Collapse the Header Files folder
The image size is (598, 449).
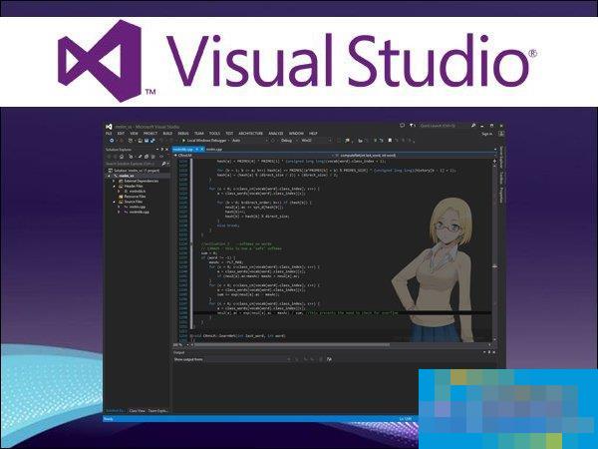pos(114,186)
